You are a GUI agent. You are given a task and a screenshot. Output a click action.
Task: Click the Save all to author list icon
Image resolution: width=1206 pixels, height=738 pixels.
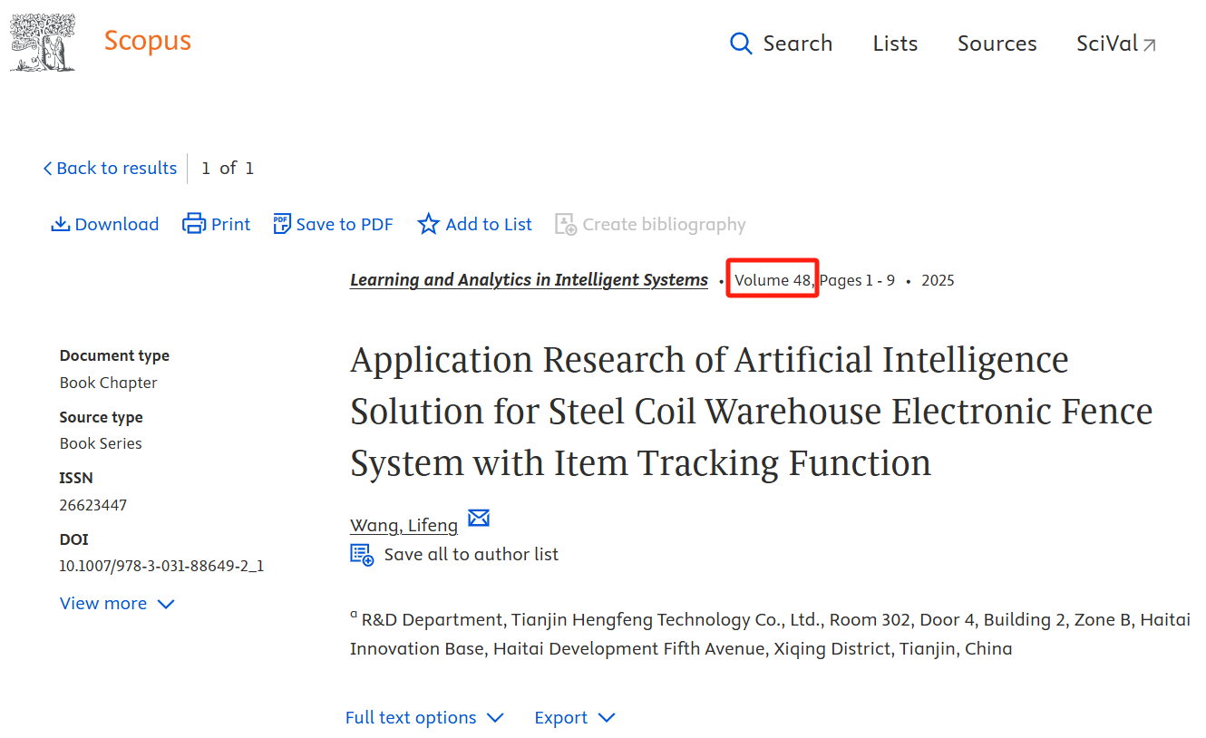click(362, 555)
